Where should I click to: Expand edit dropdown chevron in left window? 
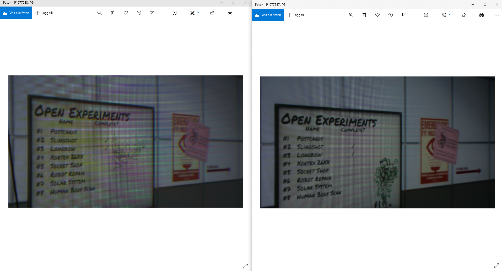coord(198,12)
